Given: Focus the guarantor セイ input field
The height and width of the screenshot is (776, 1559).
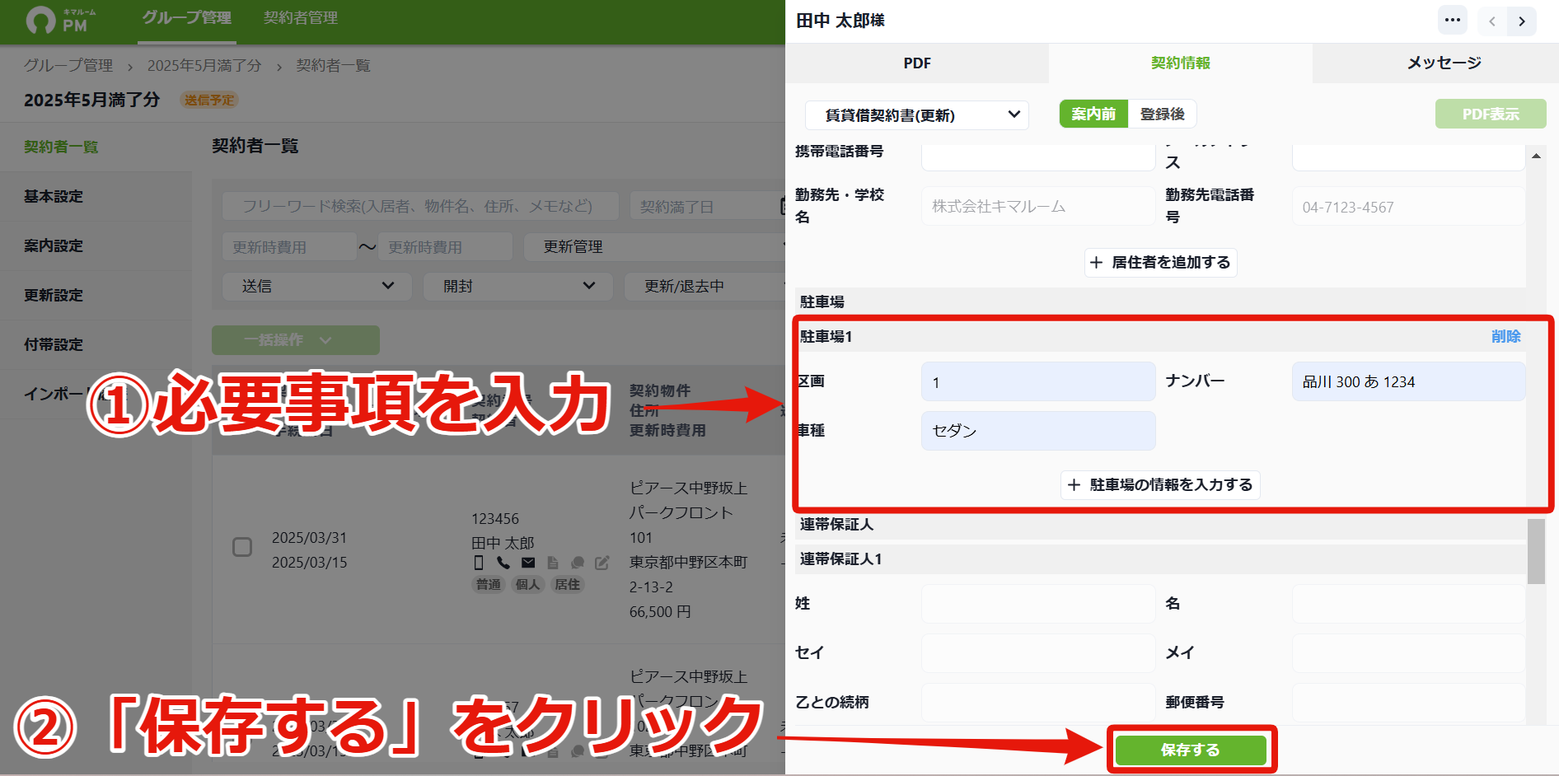Looking at the screenshot, I should (1038, 653).
